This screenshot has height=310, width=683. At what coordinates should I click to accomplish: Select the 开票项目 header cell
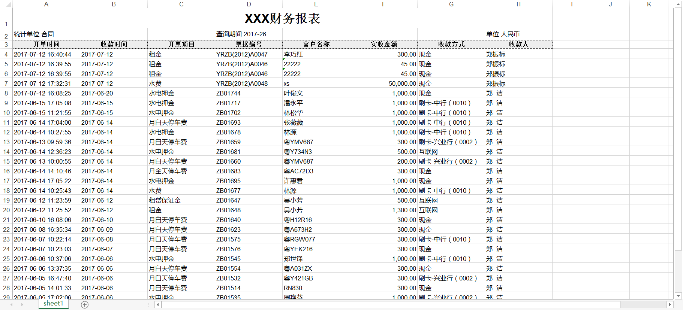tap(181, 44)
